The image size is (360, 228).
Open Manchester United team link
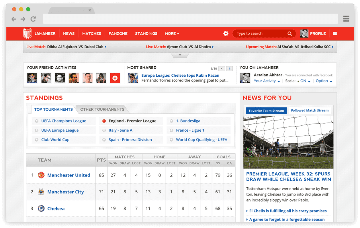[69, 175]
